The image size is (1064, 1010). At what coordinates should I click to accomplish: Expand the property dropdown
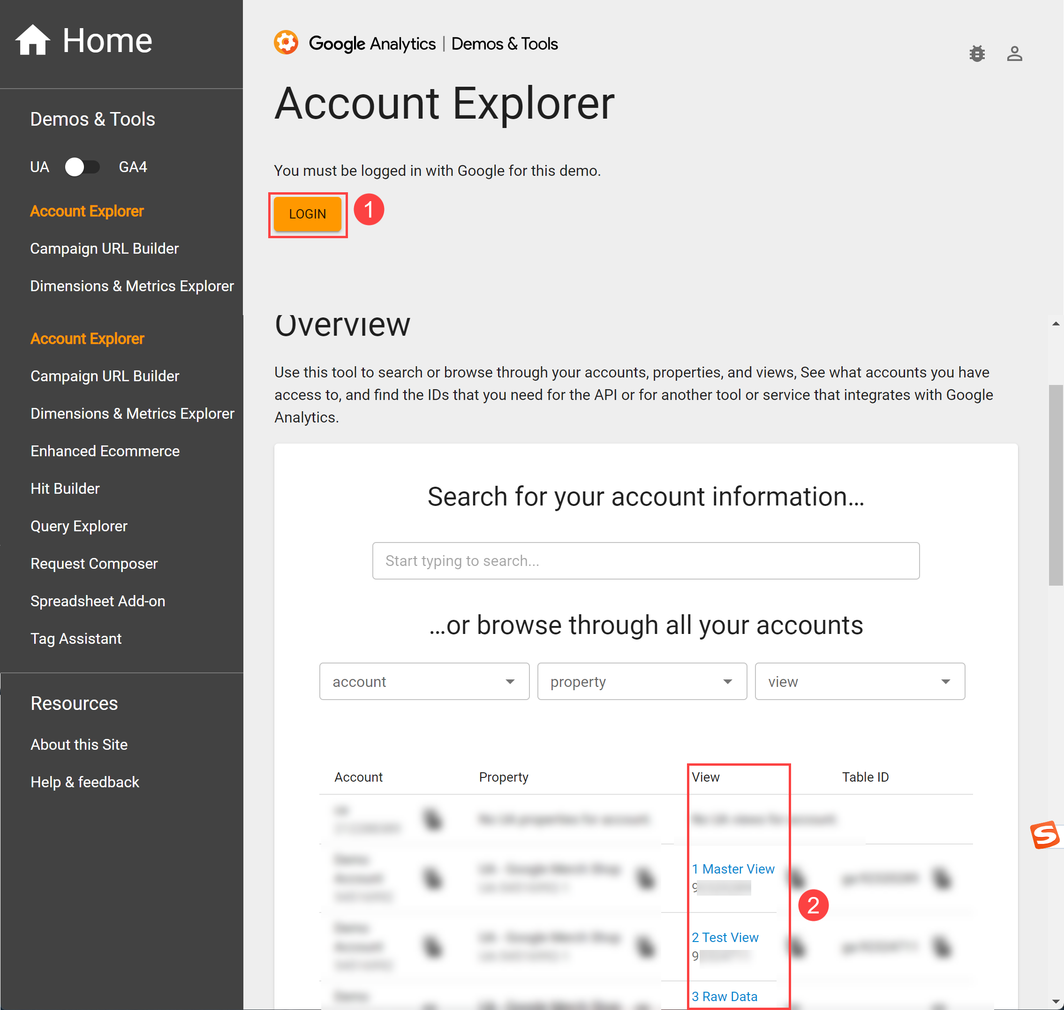(x=641, y=682)
